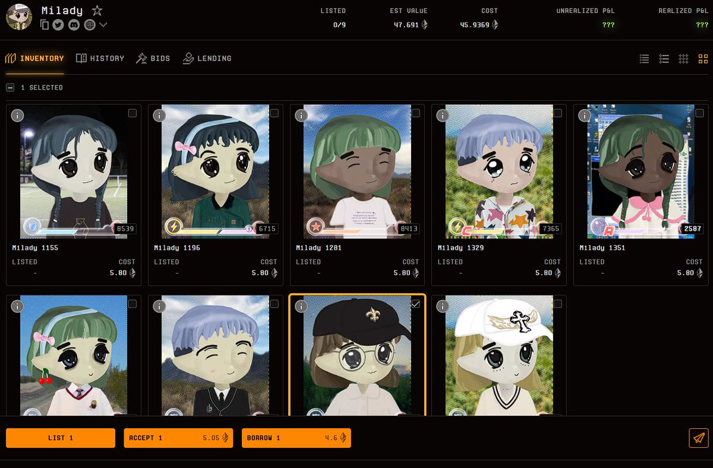Click the 'Milady 1281' name text
Image resolution: width=713 pixels, height=468 pixels.
(319, 248)
